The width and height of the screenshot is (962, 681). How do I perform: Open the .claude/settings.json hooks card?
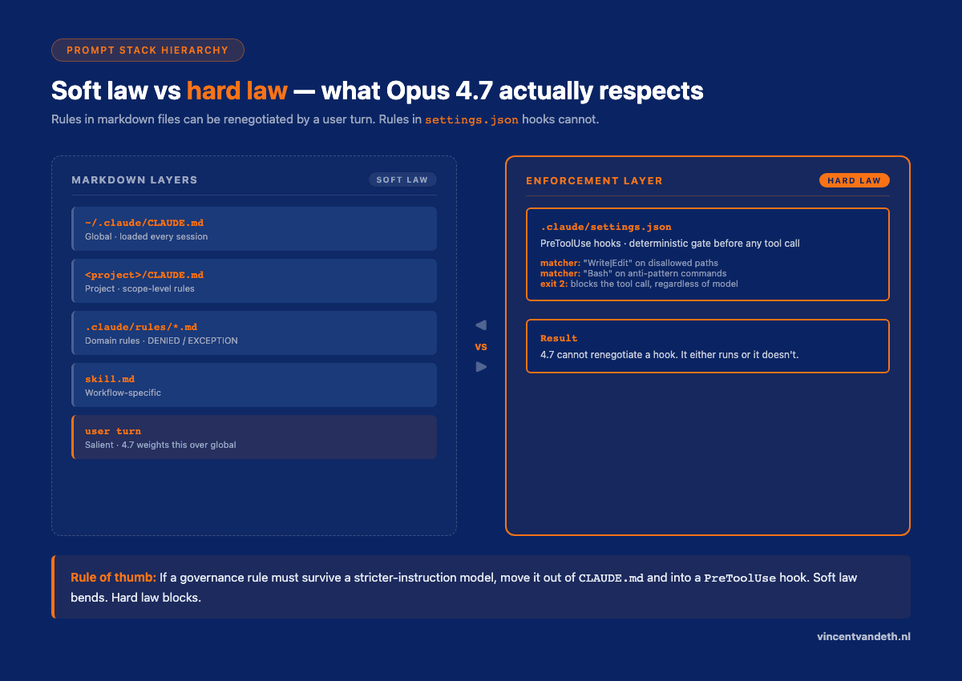(x=708, y=254)
